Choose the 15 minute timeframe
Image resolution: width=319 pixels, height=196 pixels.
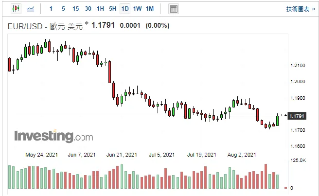[76, 9]
